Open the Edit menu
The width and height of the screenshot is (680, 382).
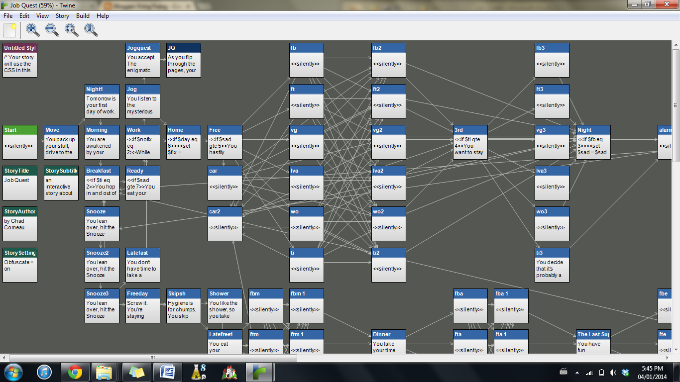coord(24,16)
